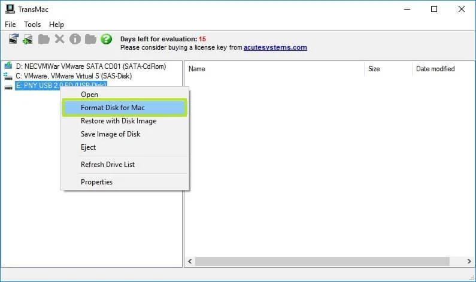Viewport: 476px width, 282px height.
Task: Close the TransMac window
Action: pyautogui.click(x=462, y=9)
